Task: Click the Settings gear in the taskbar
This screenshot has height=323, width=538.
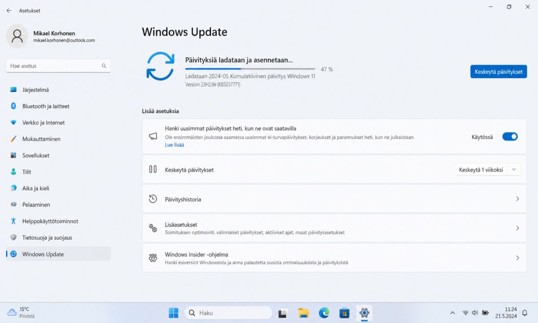Action: click(x=364, y=313)
